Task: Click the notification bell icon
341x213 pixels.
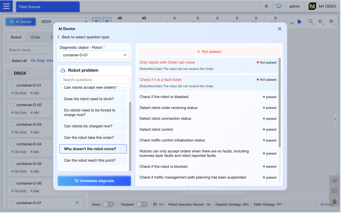Action: 266,6
